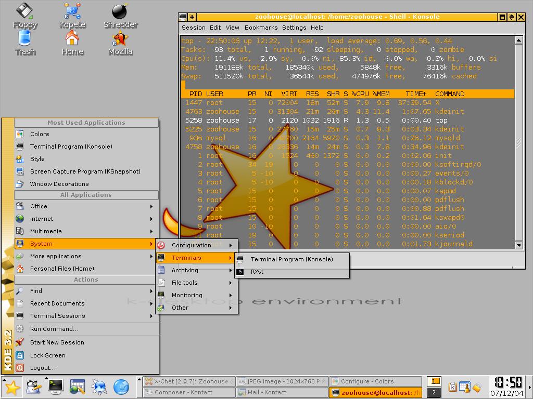Click the mysqld process row in top
533x399 pixels.
[347, 138]
